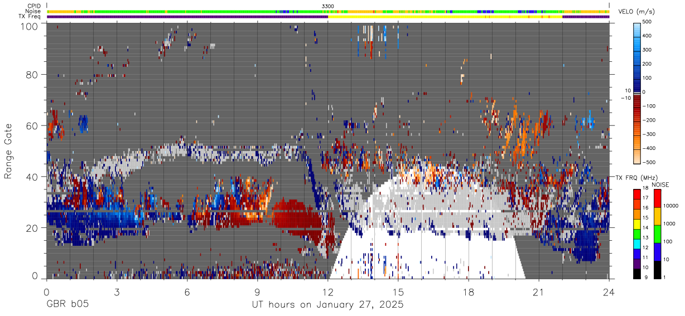This screenshot has height=316, width=685.
Task: Click x-axis tick label 24
Action: click(609, 292)
